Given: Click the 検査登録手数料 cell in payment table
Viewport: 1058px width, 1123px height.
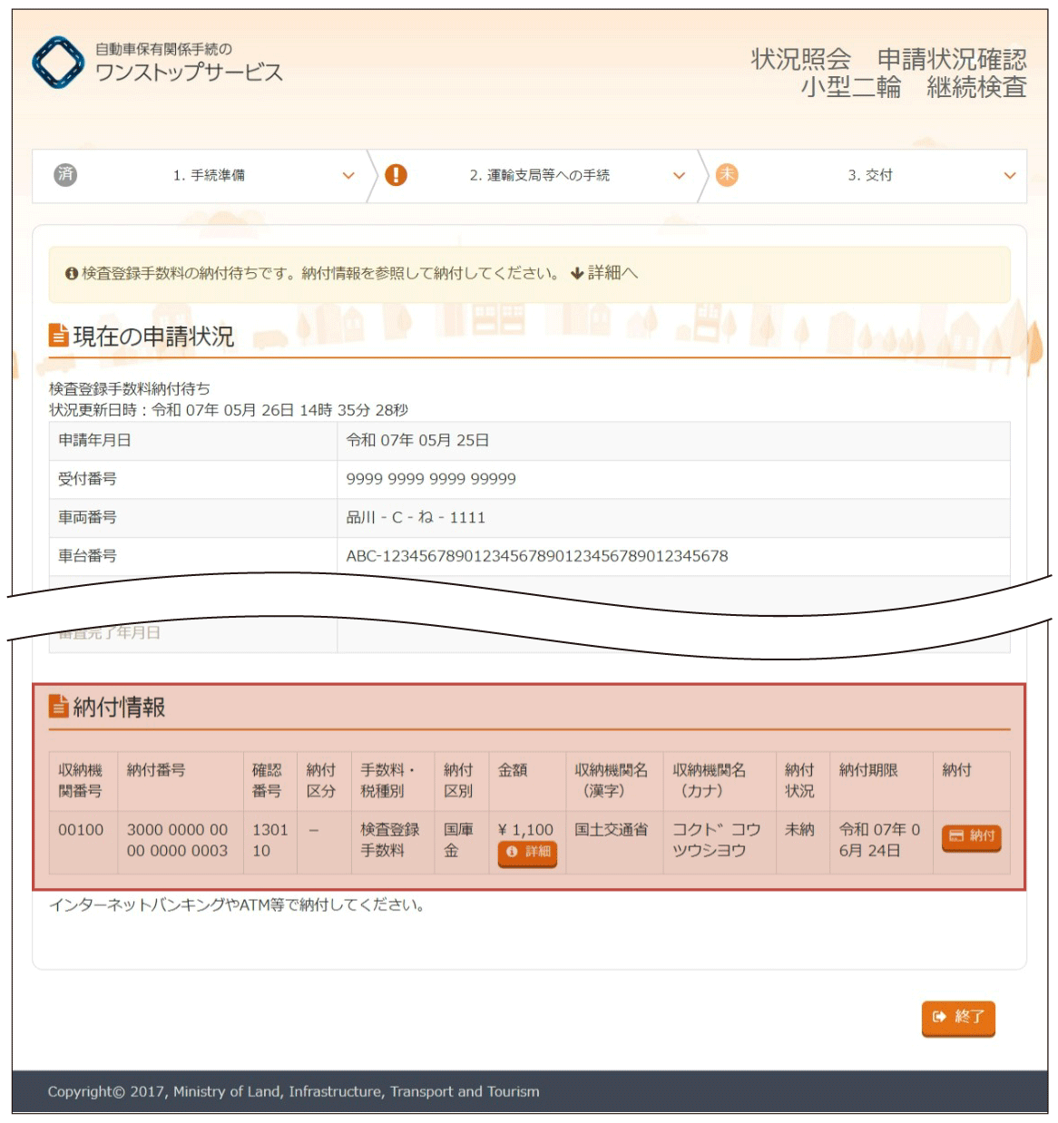Looking at the screenshot, I should click(393, 841).
